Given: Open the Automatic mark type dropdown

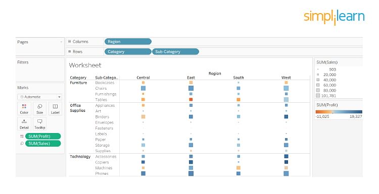Looking at the screenshot, I should (39, 97).
